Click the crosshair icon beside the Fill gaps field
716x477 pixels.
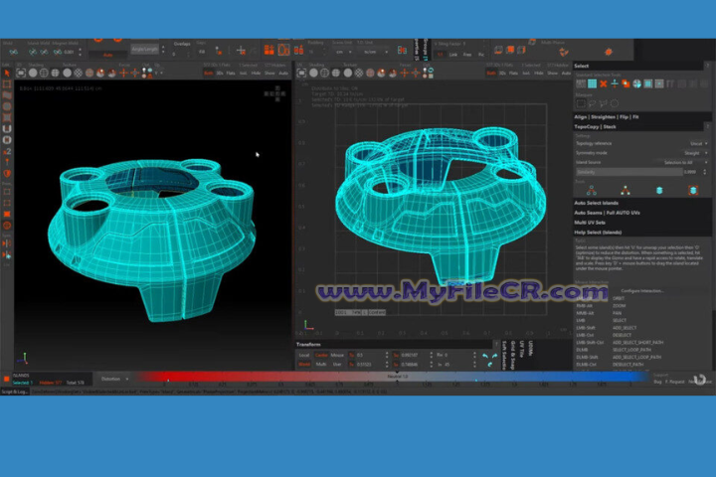[241, 51]
